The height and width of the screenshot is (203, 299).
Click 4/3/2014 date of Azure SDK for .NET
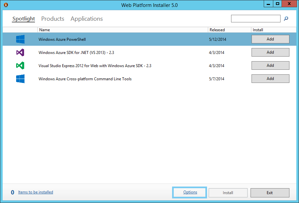tap(217, 53)
